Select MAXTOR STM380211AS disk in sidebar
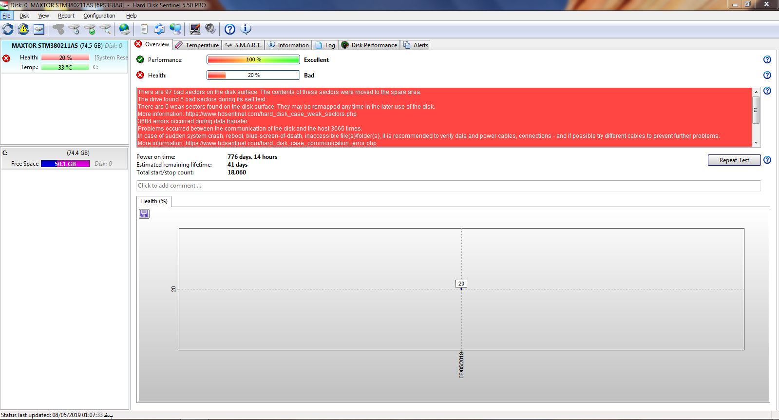 (x=64, y=57)
